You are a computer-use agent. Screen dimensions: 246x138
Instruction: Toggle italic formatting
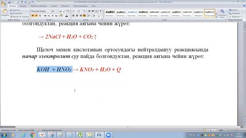coord(36,16)
